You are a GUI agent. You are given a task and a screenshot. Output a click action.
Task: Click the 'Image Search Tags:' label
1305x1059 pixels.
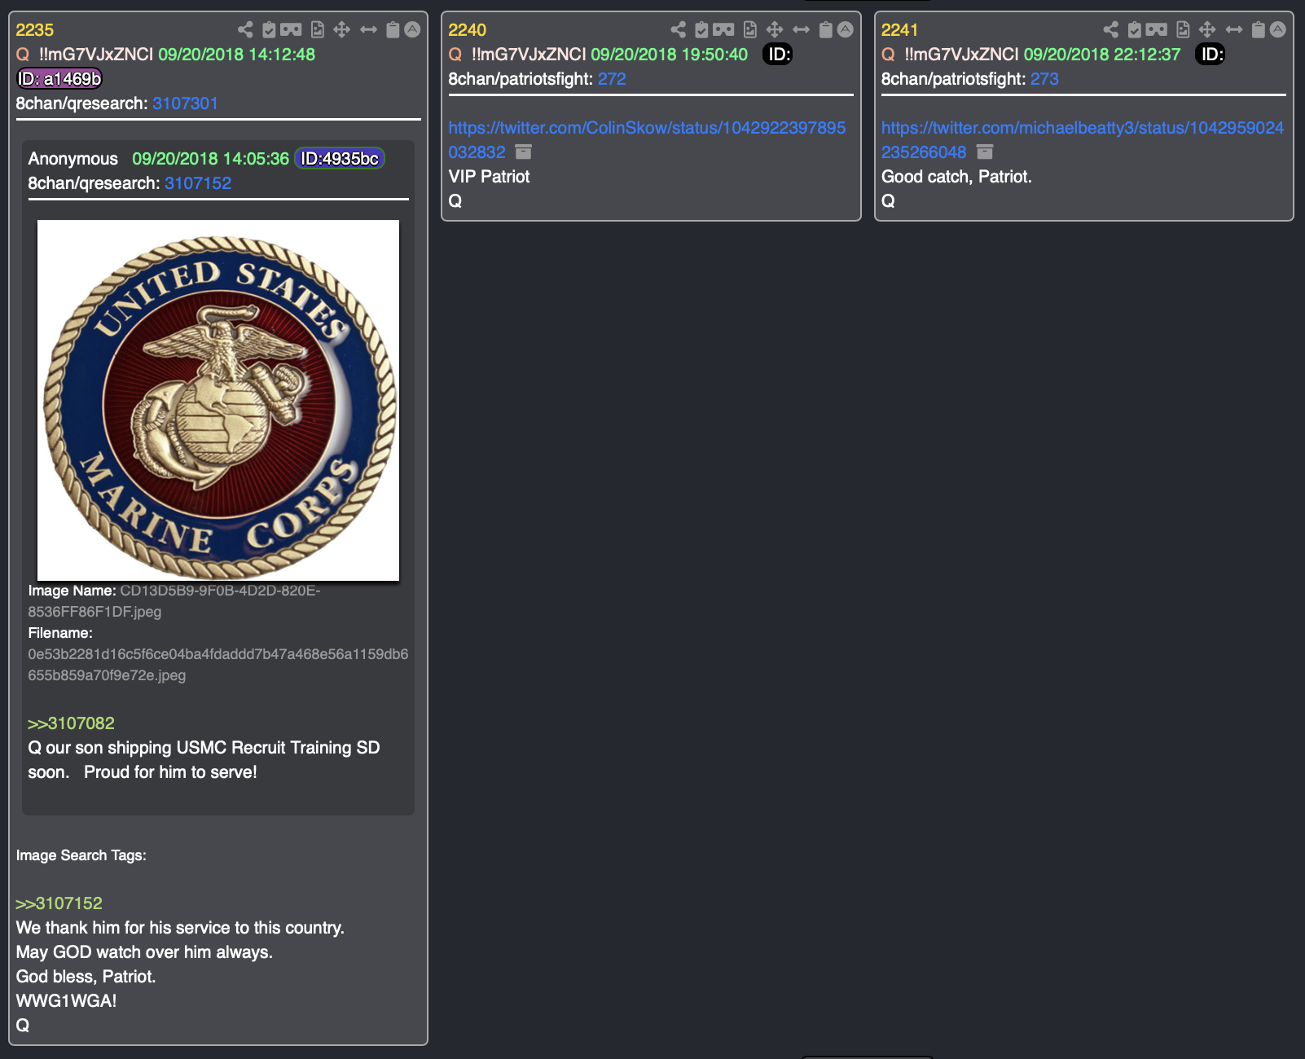[81, 855]
